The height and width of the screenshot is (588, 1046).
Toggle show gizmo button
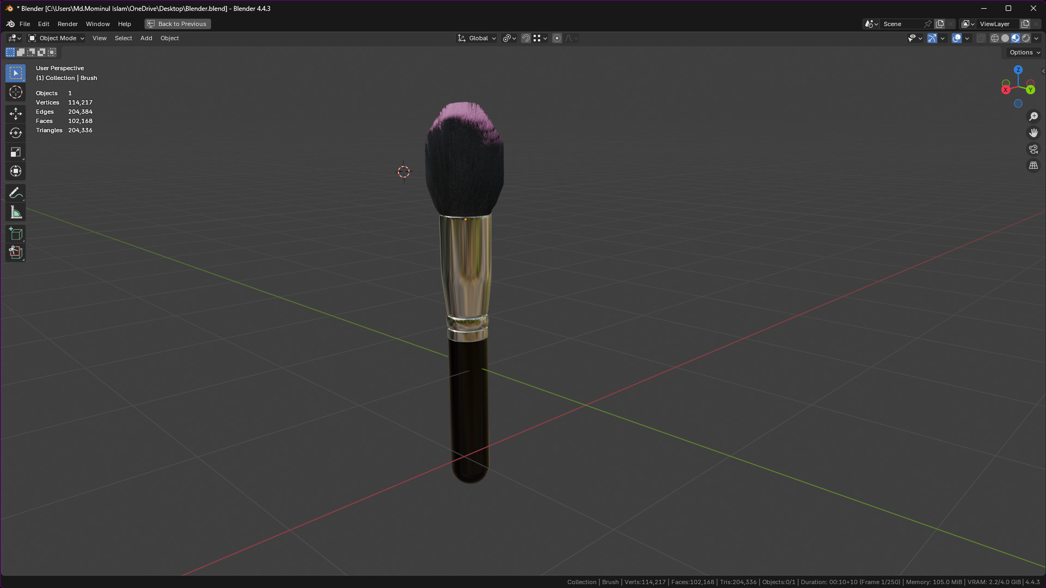932,38
